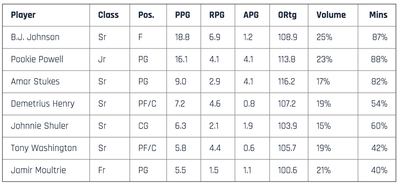Click Jamir Moultrie player name

(x=38, y=170)
